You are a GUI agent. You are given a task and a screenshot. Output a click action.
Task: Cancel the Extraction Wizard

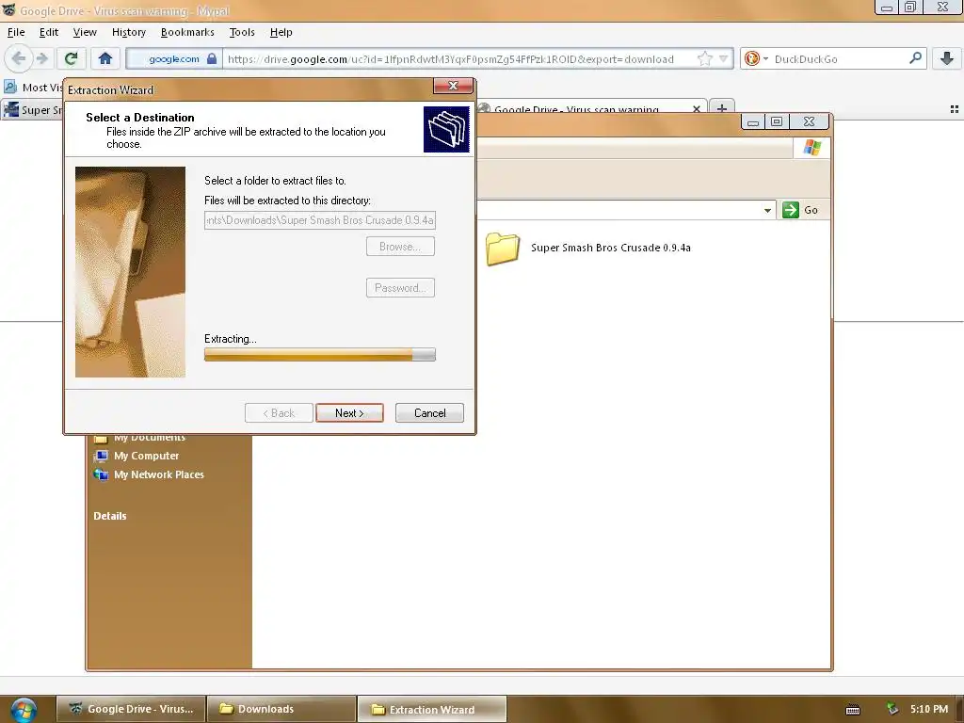(x=429, y=413)
